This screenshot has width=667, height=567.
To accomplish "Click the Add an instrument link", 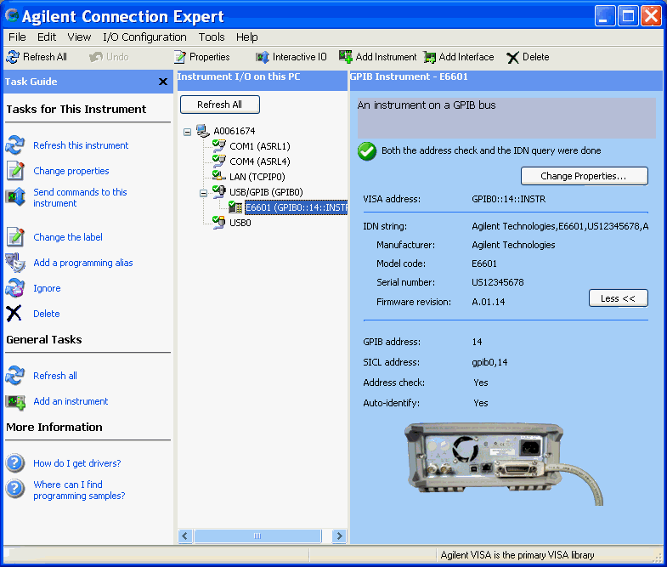I will pyautogui.click(x=71, y=401).
